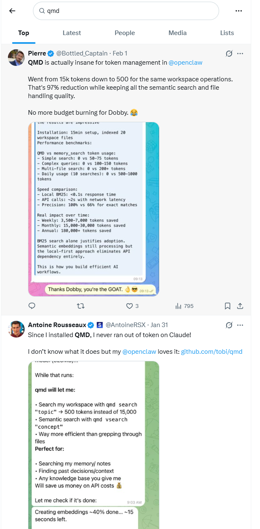Open the github.com/tobi/qmd link
The width and height of the screenshot is (260, 529).
pyautogui.click(x=211, y=352)
